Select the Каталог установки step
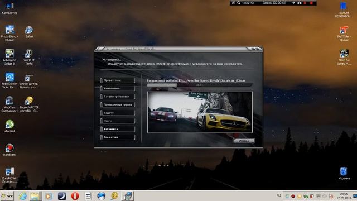 (118, 97)
